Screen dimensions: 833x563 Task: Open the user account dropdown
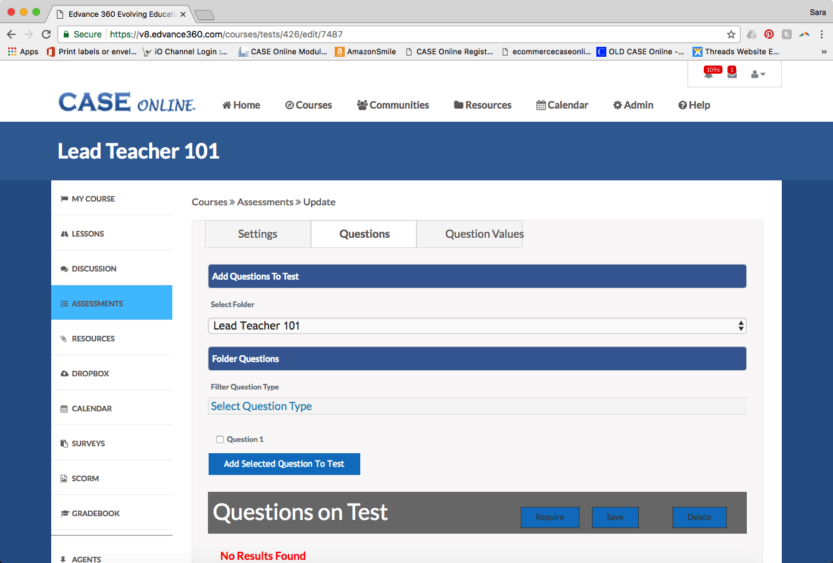point(757,74)
